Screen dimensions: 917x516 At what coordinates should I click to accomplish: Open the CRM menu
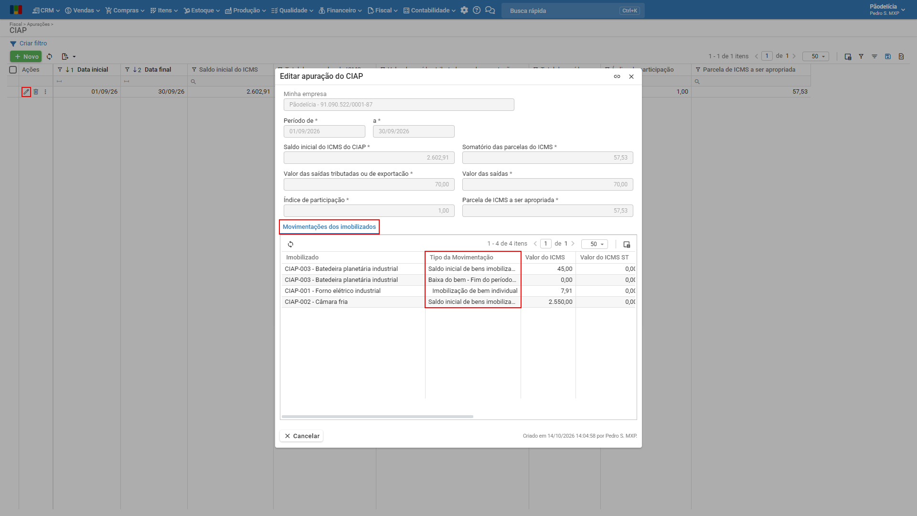46,10
